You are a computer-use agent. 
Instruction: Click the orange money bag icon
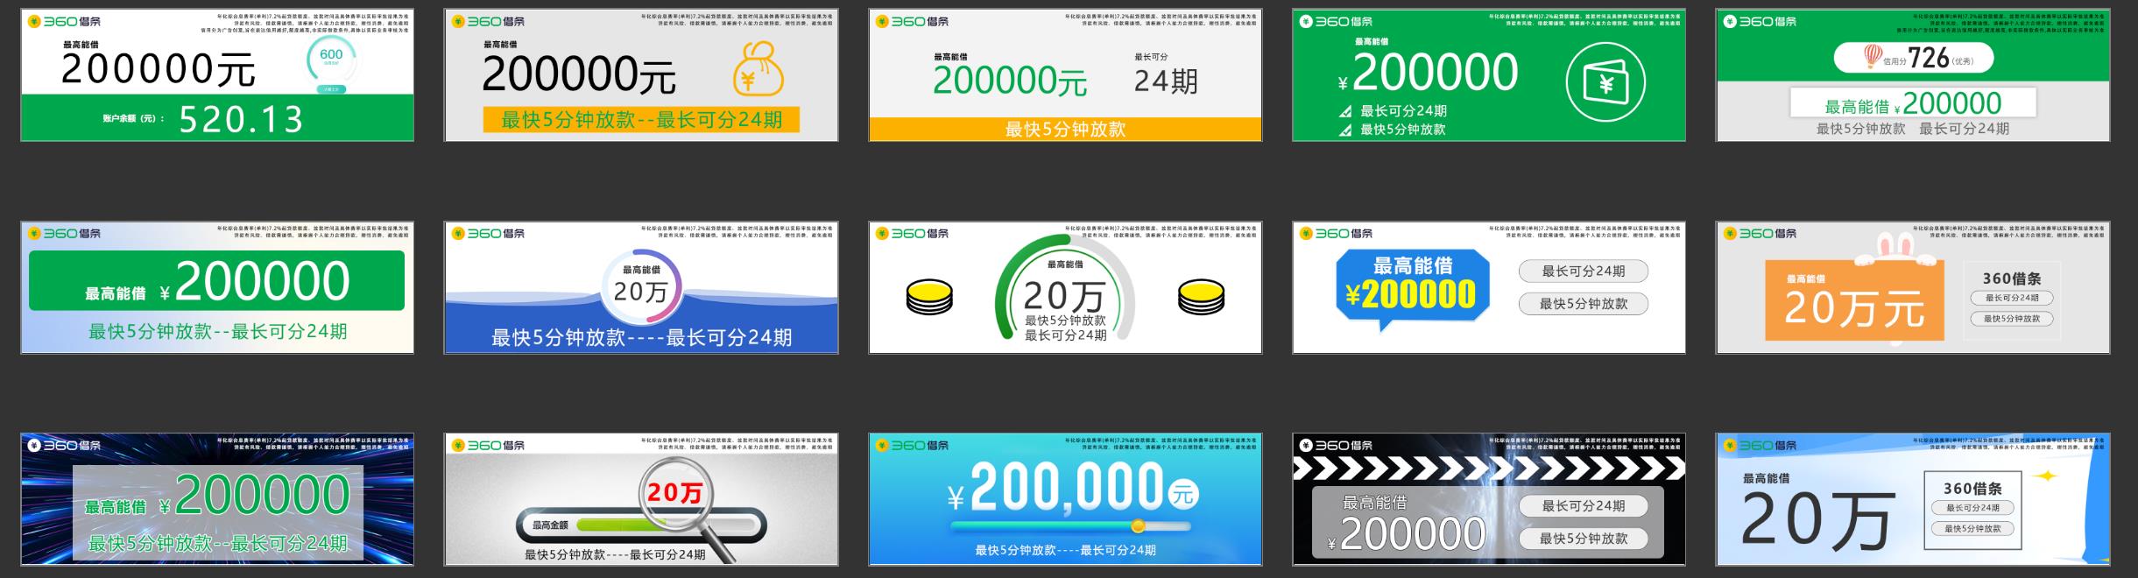(758, 68)
